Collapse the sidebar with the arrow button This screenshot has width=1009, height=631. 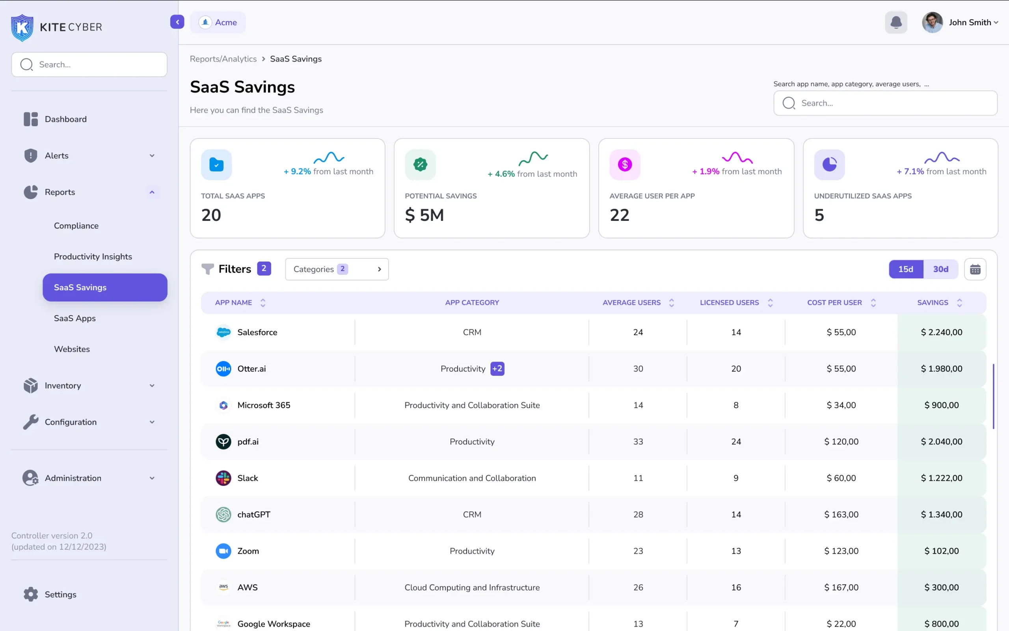[x=177, y=22]
